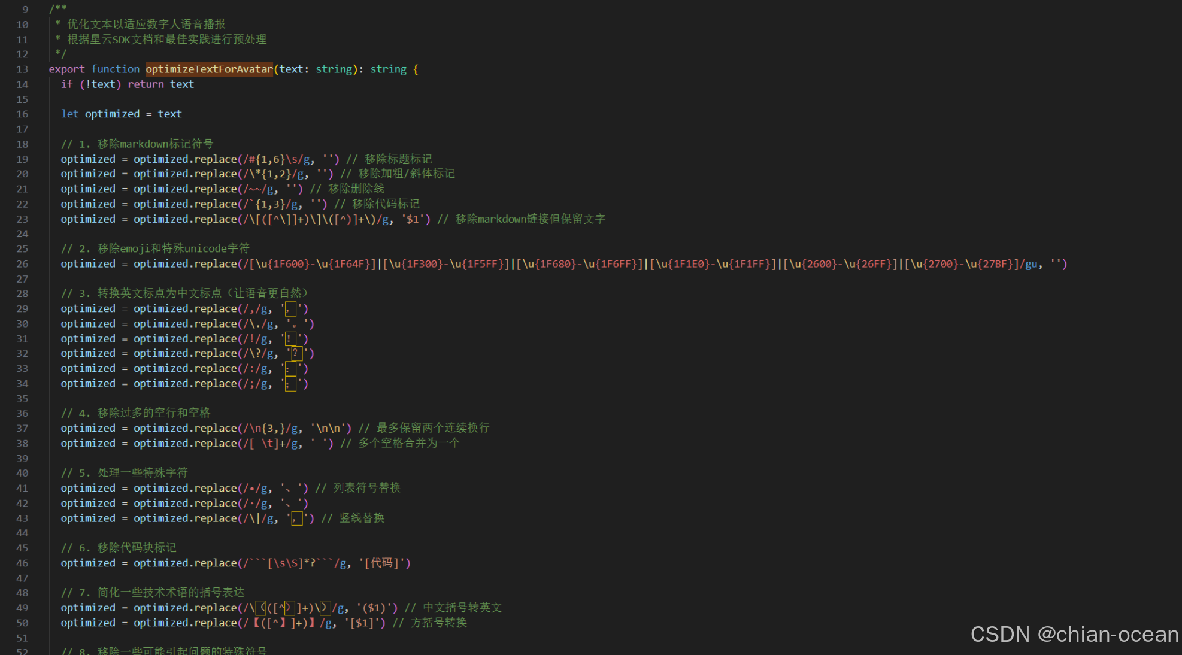Viewport: 1182px width, 655px height.
Task: Click line number 41 in the gutter
Action: click(22, 488)
